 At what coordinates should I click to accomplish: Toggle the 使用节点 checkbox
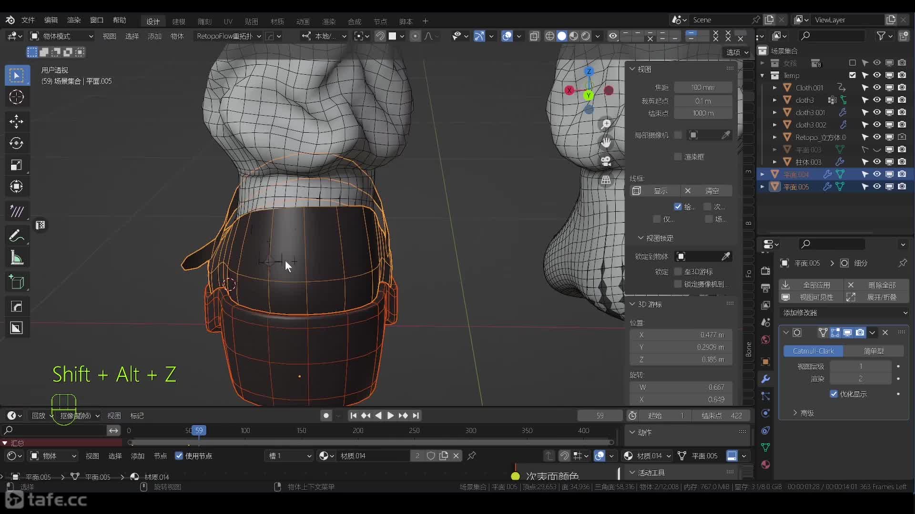[x=179, y=456]
